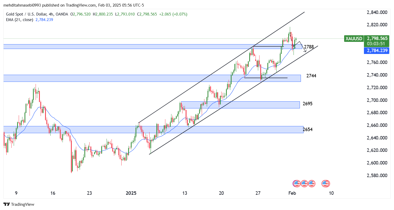
Task: Click the green XAUUSD symbol tag
Action: (354, 38)
